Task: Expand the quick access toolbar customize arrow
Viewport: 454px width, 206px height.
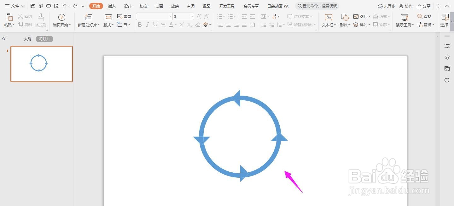Action: tap(83, 6)
